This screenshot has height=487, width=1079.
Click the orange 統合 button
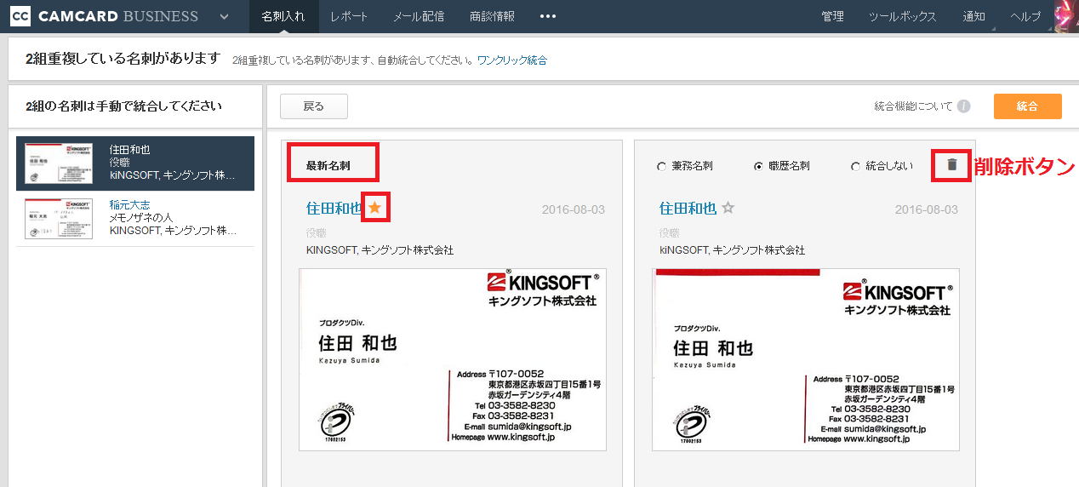pyautogui.click(x=1027, y=106)
